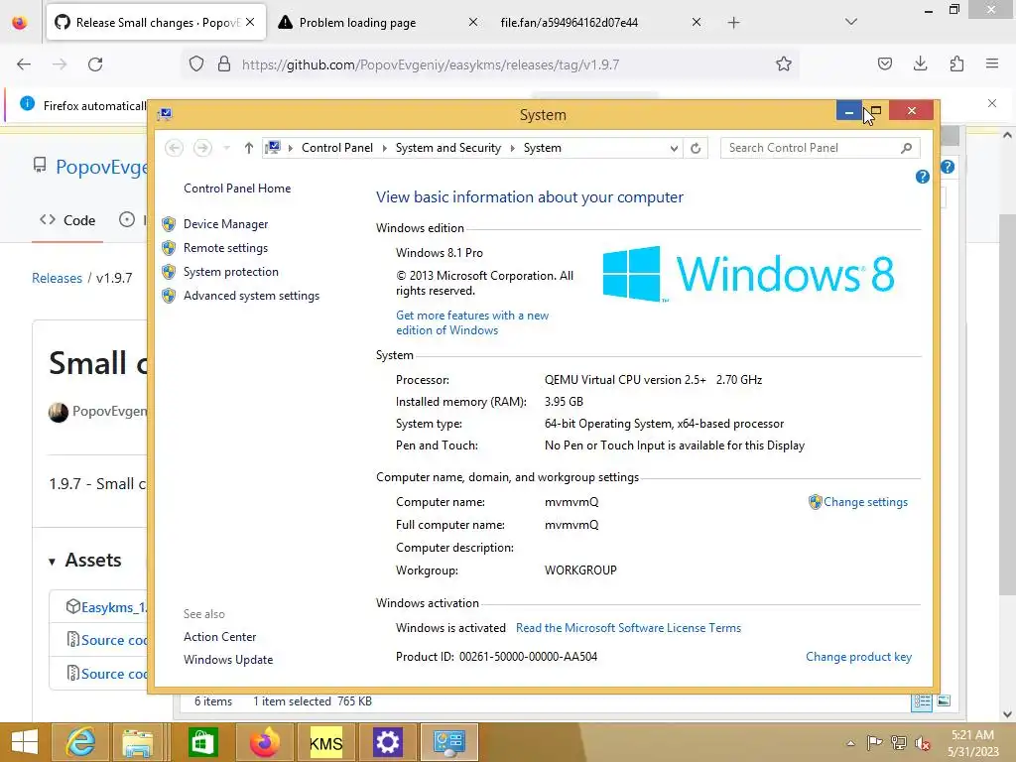Viewport: 1016px width, 762px height.
Task: Click the System window help question-mark icon
Action: [923, 177]
